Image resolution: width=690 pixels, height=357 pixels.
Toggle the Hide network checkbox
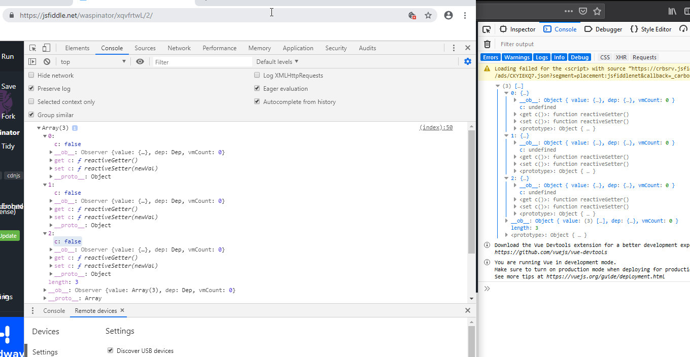pos(31,75)
